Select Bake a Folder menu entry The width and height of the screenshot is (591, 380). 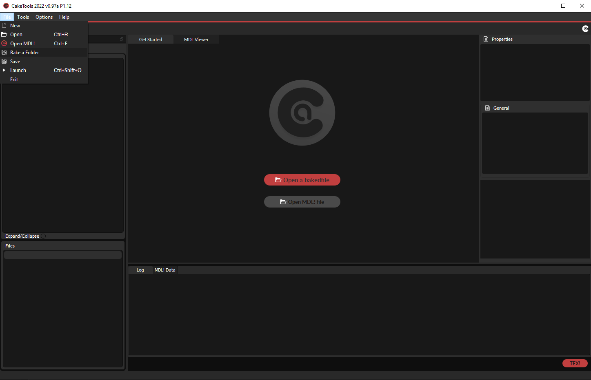tap(44, 53)
